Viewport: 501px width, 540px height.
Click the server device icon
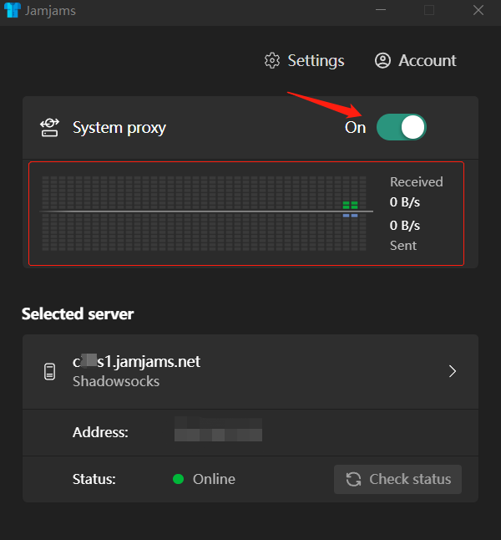(50, 371)
